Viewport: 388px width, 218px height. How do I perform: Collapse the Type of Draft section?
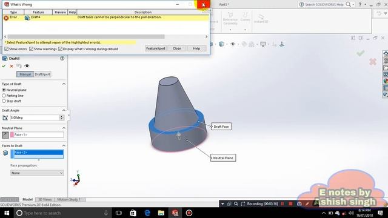[64, 84]
